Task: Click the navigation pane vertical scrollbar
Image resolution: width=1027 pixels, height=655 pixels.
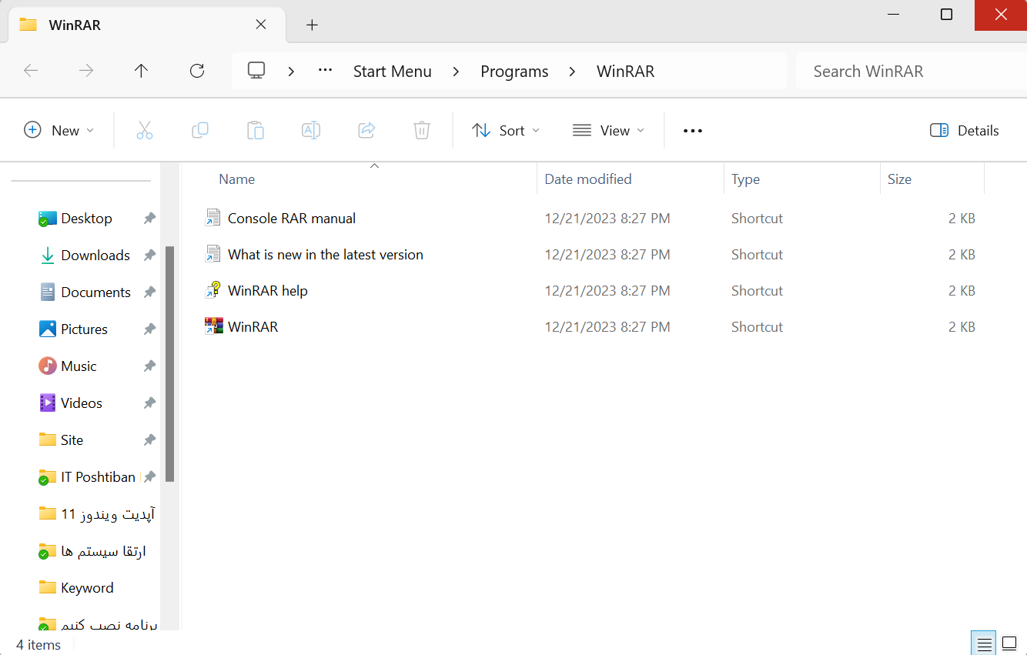Action: click(x=170, y=363)
